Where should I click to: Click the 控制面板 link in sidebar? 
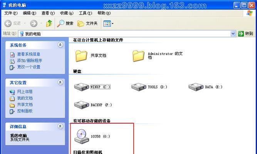[25, 111]
